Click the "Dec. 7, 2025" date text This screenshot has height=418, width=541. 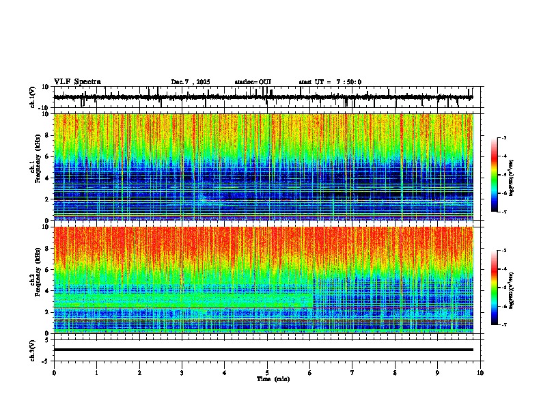[x=191, y=82]
